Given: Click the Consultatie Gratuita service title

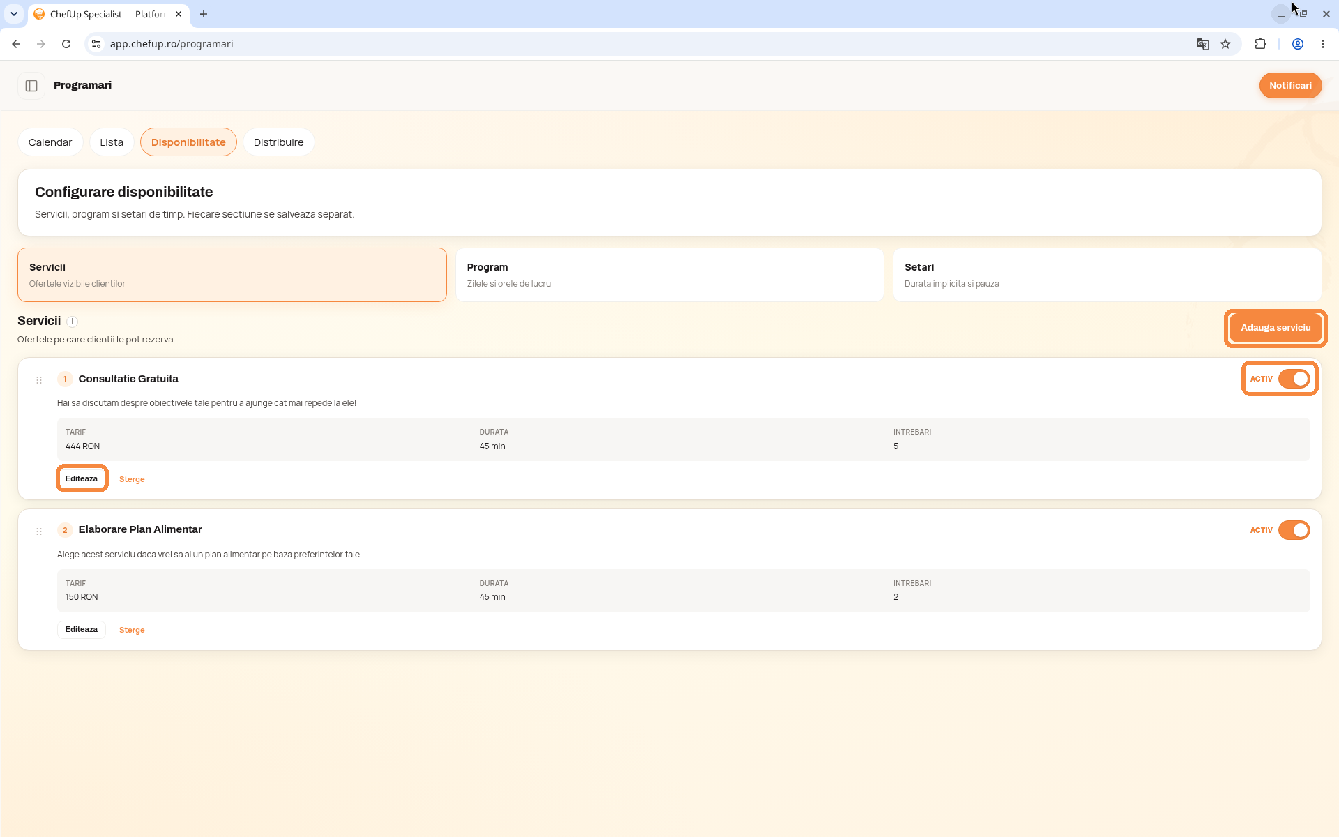Looking at the screenshot, I should (x=128, y=379).
